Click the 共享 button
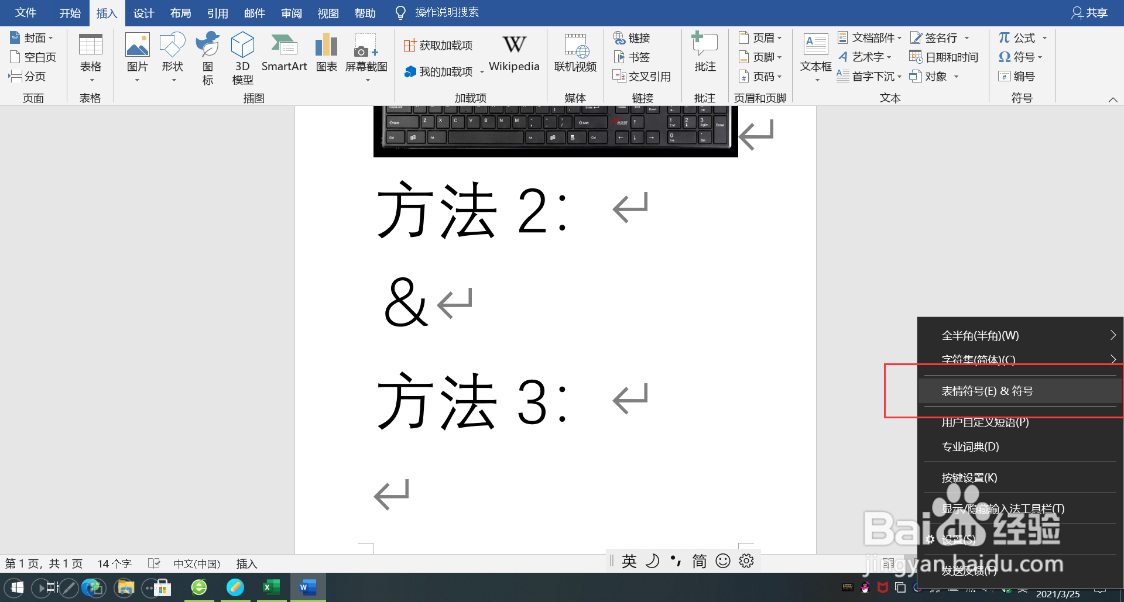This screenshot has height=602, width=1124. pyautogui.click(x=1090, y=12)
